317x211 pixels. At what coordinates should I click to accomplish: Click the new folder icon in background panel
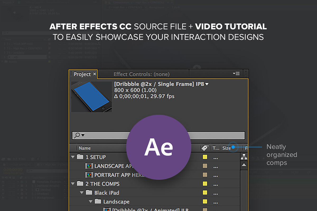pos(9,159)
